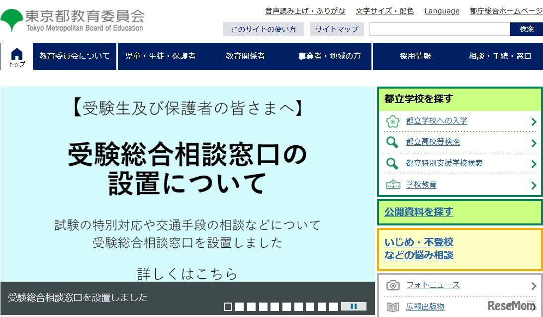
Task: Jump to the second slide indicator
Action: (x=240, y=307)
